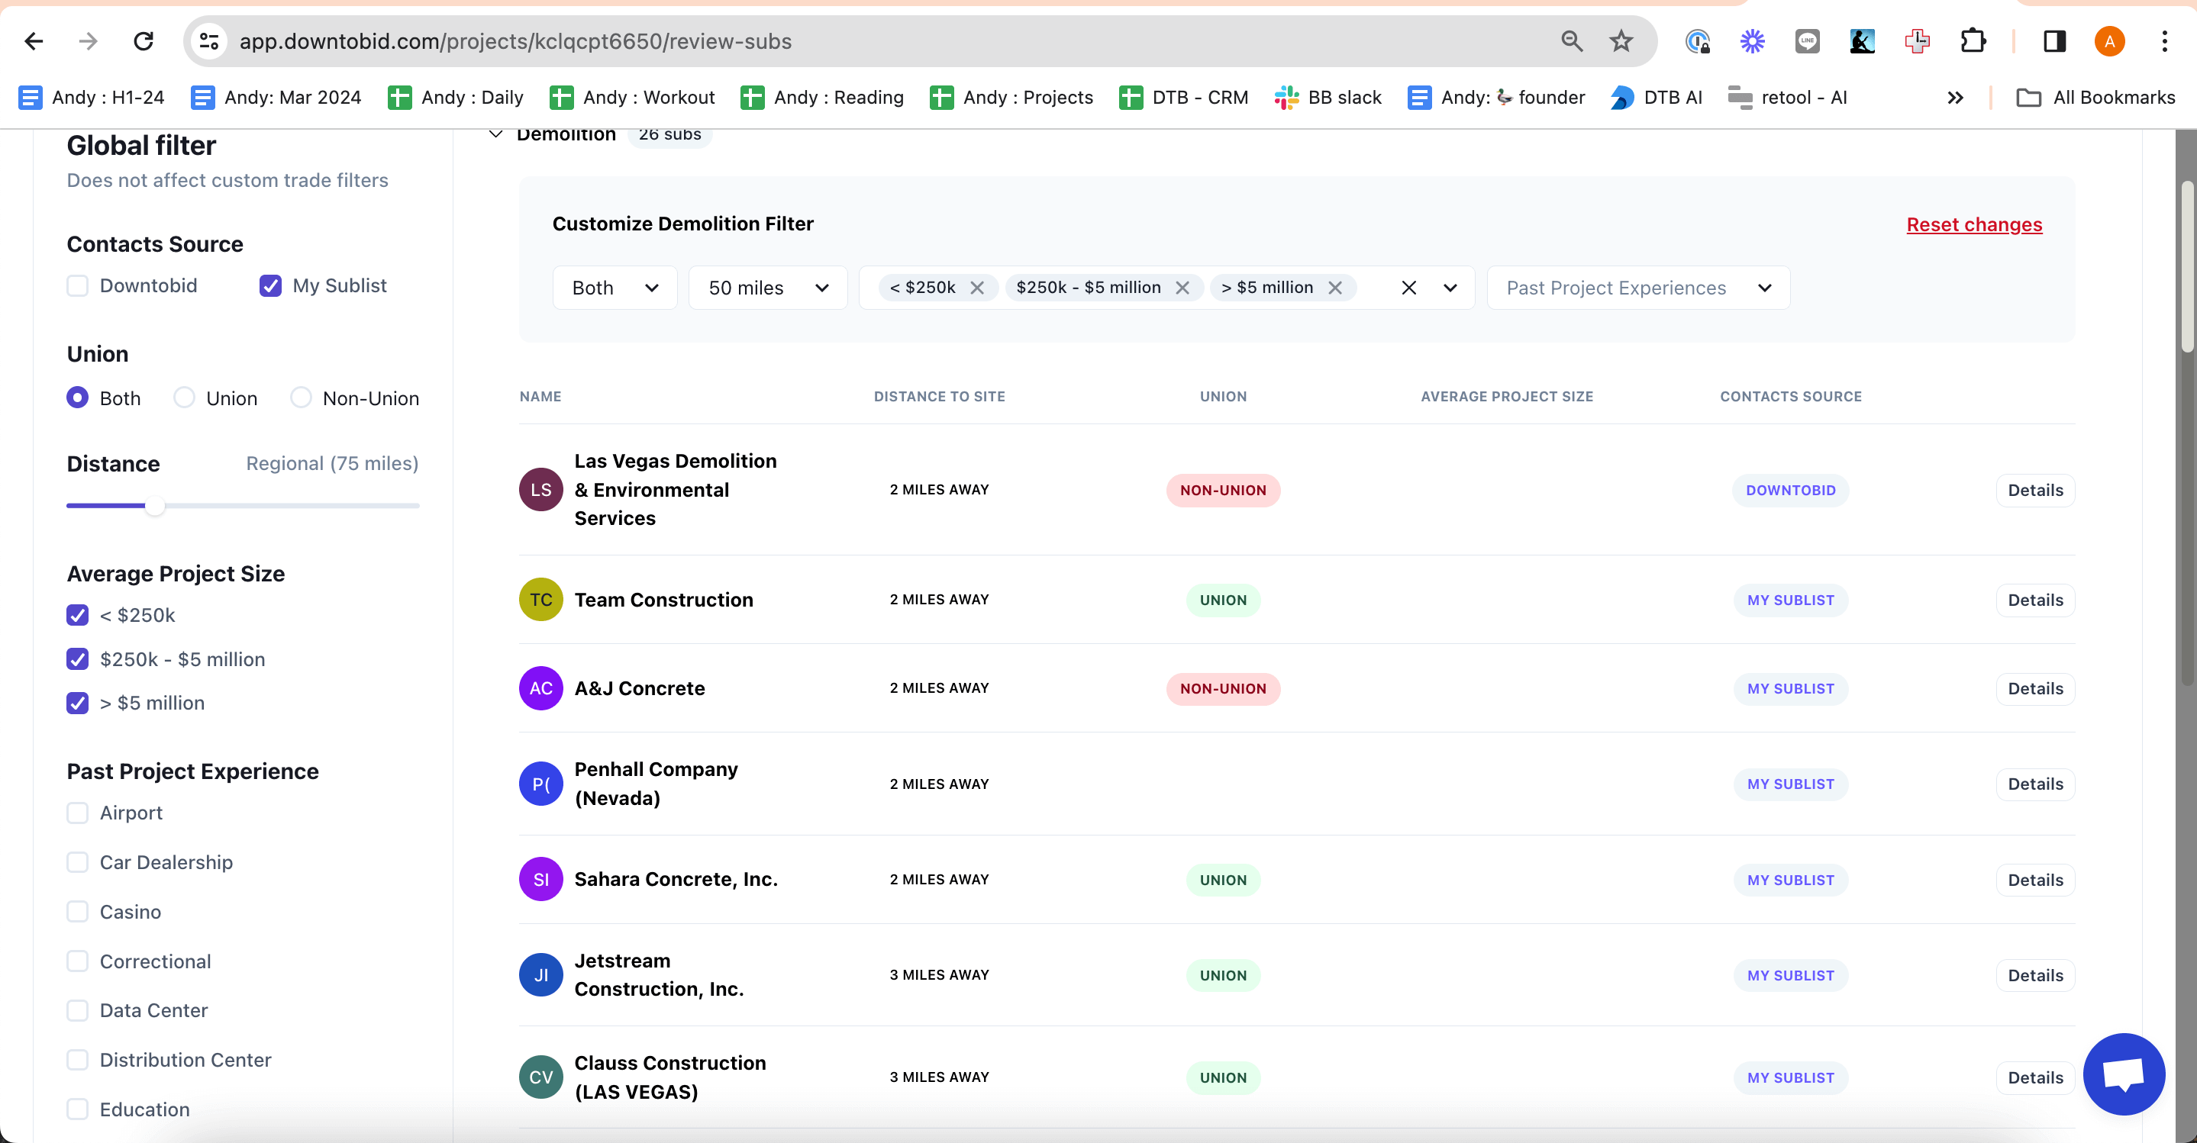Select the Union radio button filter
This screenshot has width=2197, height=1143.
(x=185, y=398)
